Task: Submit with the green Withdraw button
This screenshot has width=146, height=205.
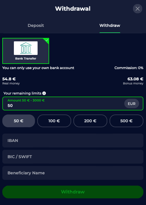Action: coord(73,192)
